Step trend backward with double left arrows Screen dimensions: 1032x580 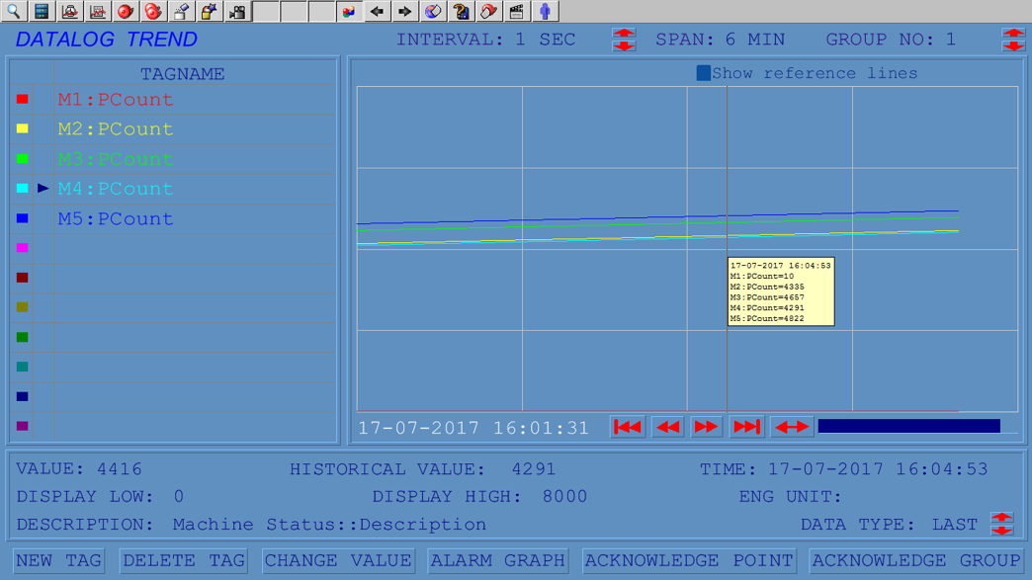click(667, 427)
